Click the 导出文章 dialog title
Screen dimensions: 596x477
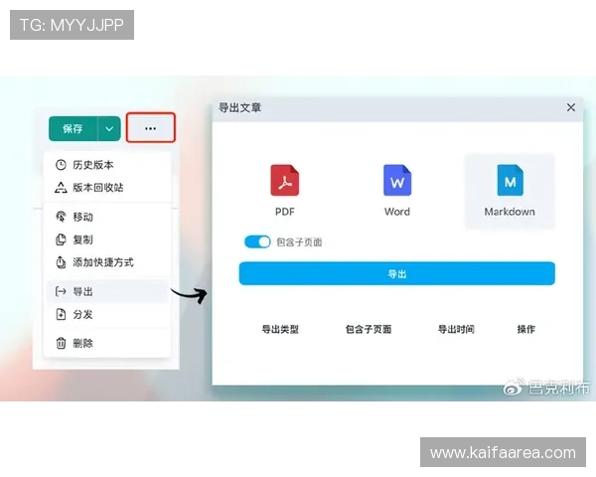[239, 107]
